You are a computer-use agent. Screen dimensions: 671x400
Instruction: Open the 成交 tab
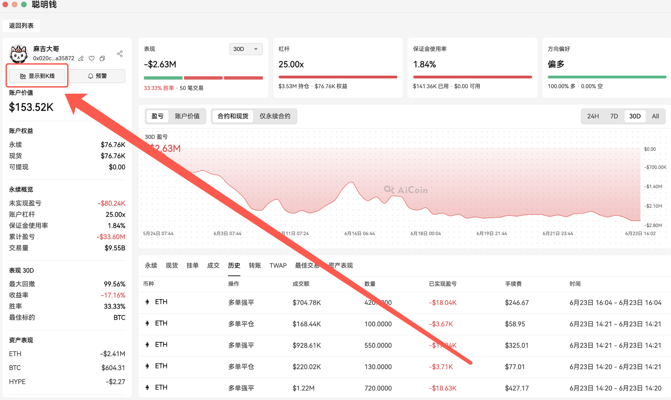[x=213, y=265]
